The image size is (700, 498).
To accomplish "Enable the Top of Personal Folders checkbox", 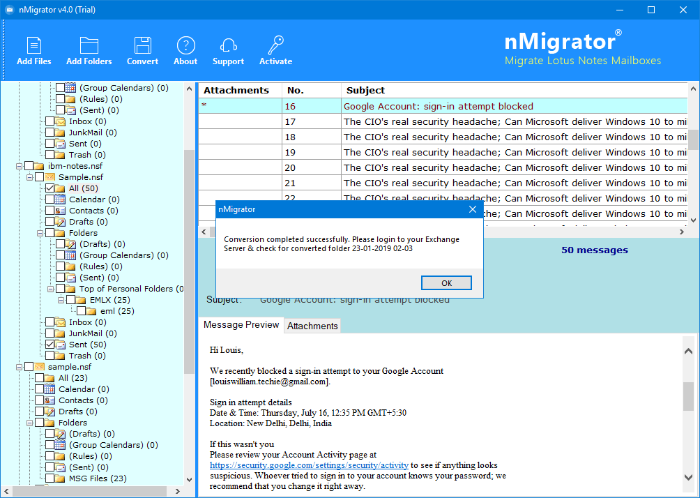I will pyautogui.click(x=60, y=289).
